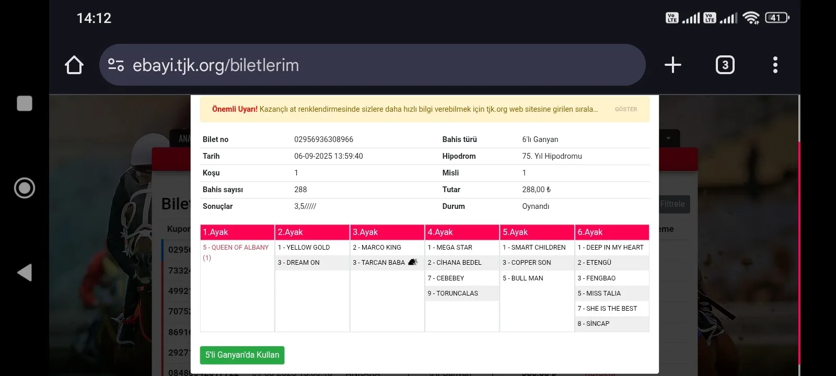This screenshot has height=376, width=836.
Task: Expand the dropdown arrow in dark navbar
Action: pos(668,138)
